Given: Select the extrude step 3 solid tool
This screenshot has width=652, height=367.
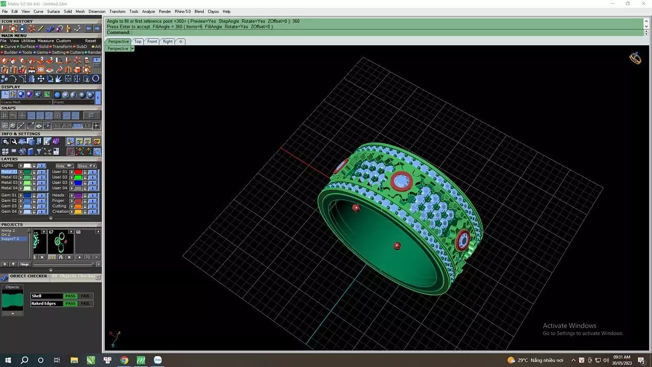Looking at the screenshot, I should pos(50,60).
